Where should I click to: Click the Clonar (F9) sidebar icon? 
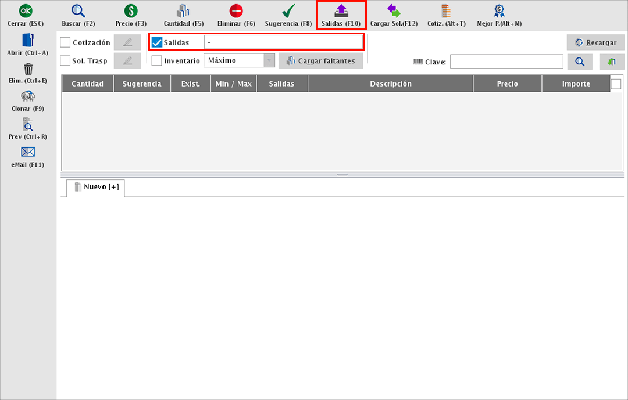(x=28, y=96)
